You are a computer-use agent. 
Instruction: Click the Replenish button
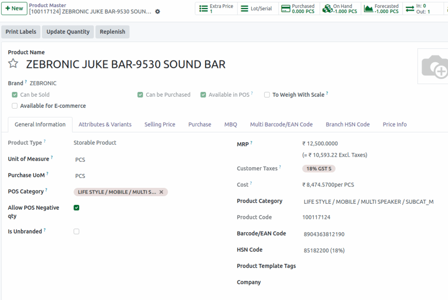tap(112, 32)
